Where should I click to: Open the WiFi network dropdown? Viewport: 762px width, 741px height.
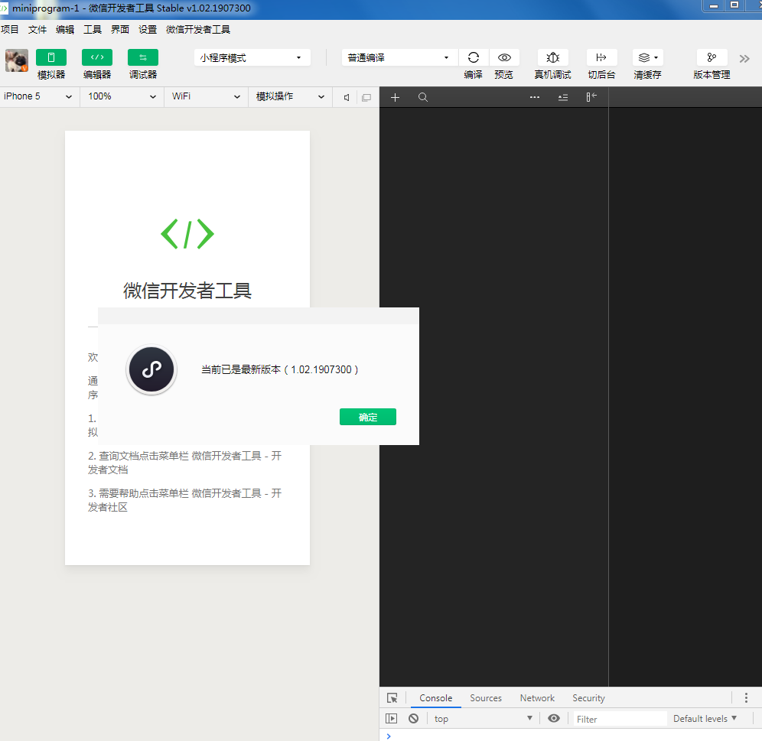206,96
